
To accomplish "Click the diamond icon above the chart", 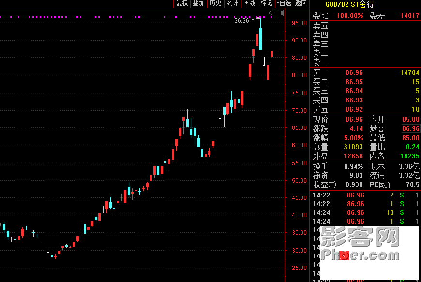I will [271, 13].
